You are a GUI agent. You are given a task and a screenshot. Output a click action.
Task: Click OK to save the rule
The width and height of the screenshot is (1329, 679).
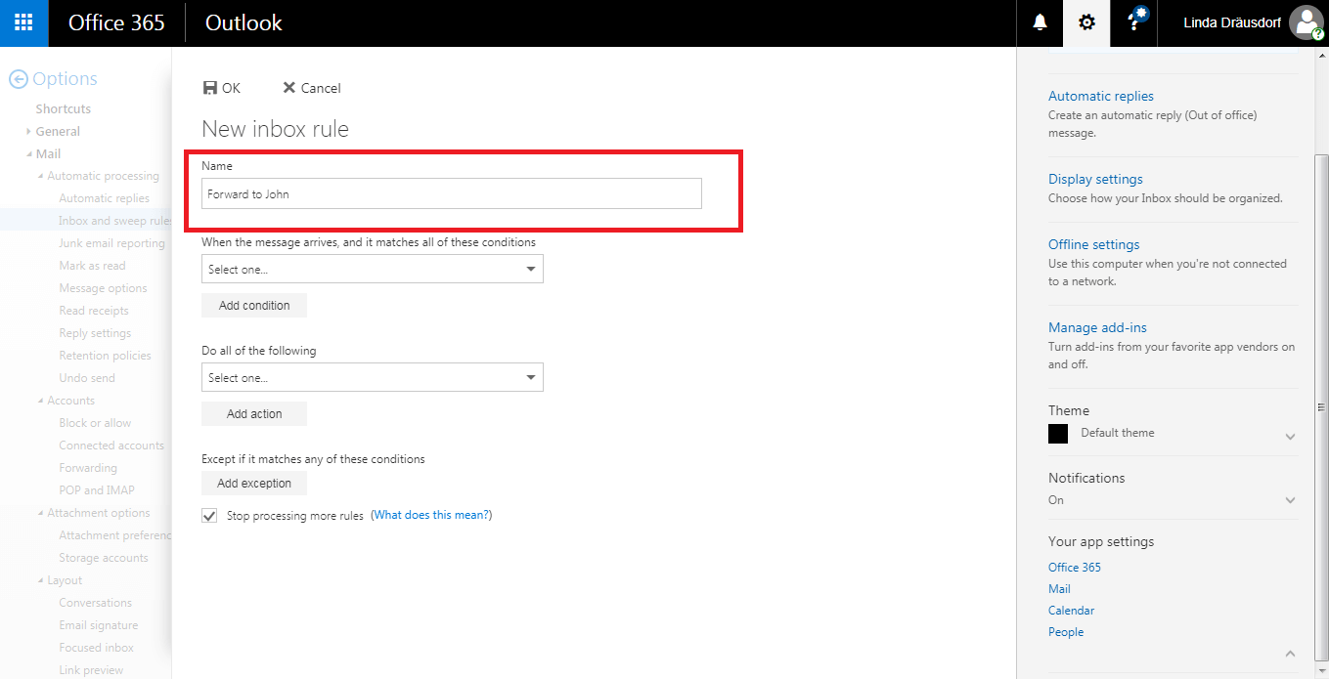[x=221, y=88]
